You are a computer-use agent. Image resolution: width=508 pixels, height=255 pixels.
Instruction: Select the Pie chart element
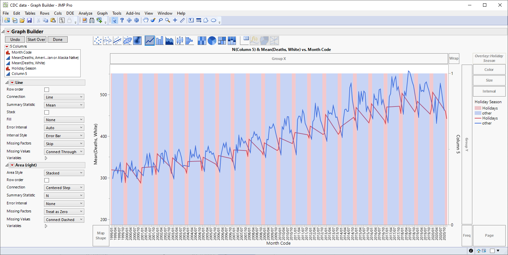click(212, 40)
